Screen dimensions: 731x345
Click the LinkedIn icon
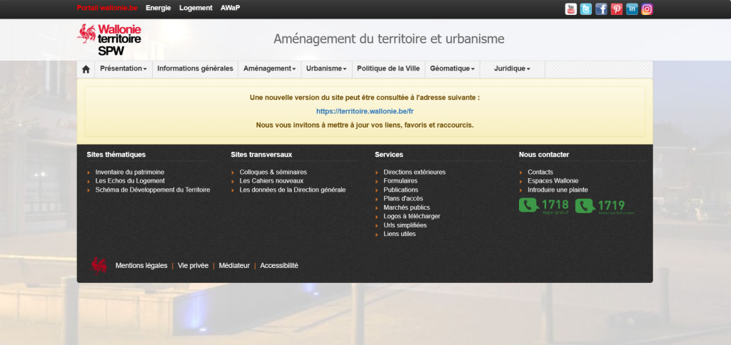pos(632,9)
